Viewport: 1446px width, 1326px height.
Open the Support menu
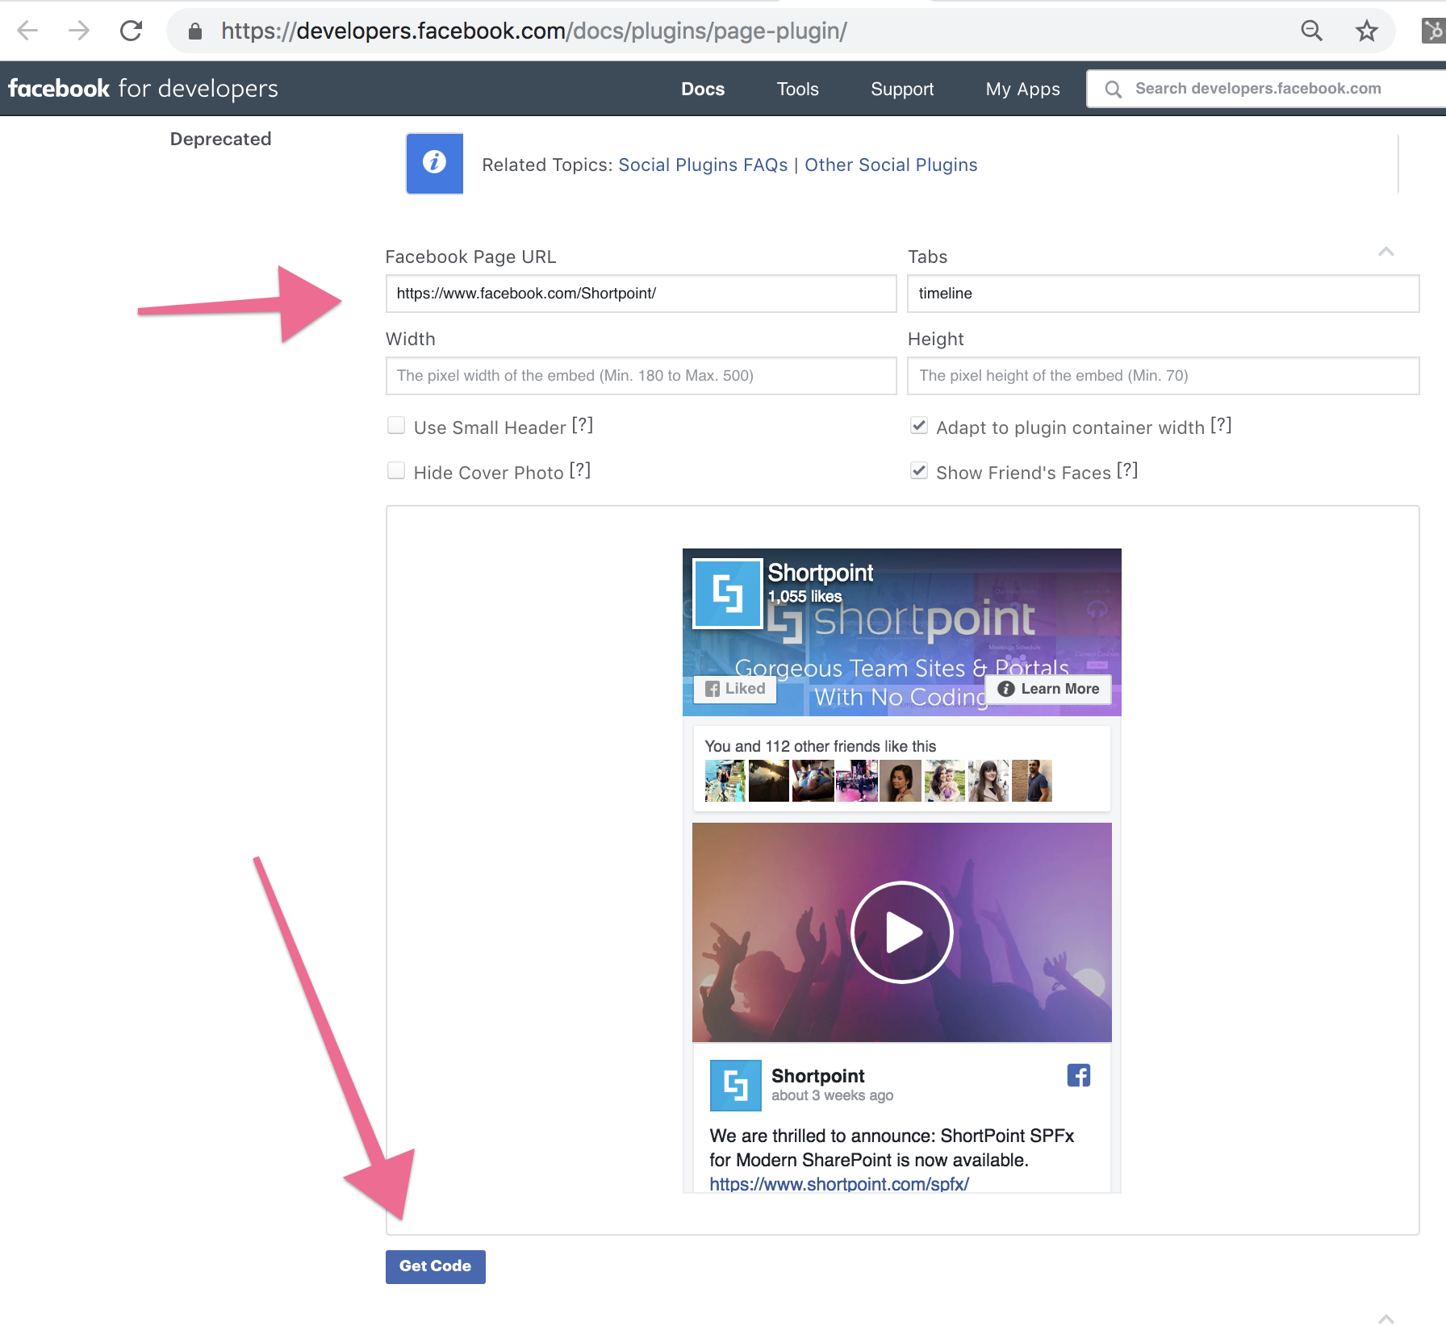[x=902, y=89]
